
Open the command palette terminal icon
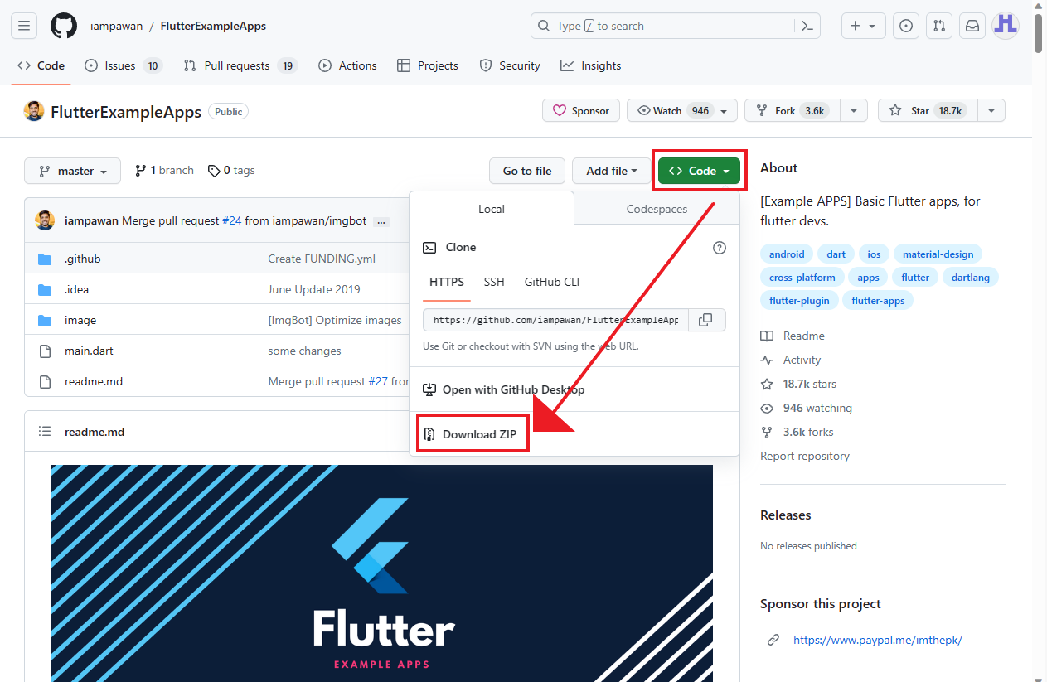click(x=807, y=26)
